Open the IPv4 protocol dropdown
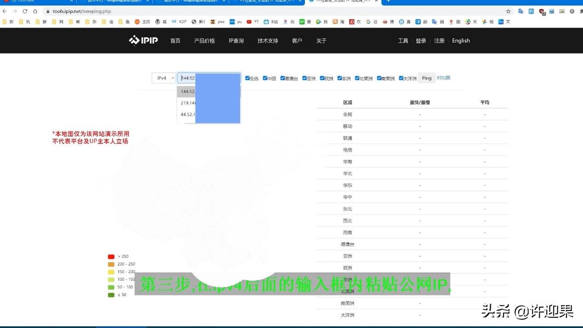Viewport: 583px width, 328px height. pos(164,78)
